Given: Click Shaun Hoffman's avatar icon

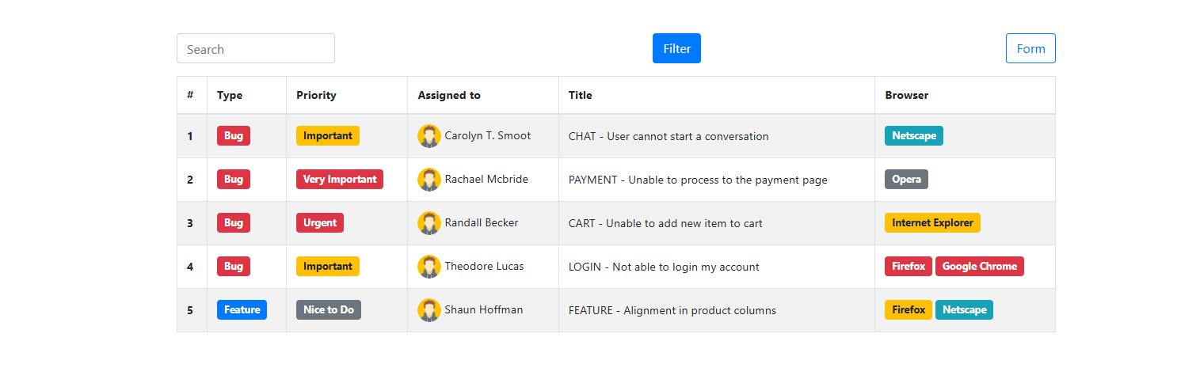Looking at the screenshot, I should (429, 310).
